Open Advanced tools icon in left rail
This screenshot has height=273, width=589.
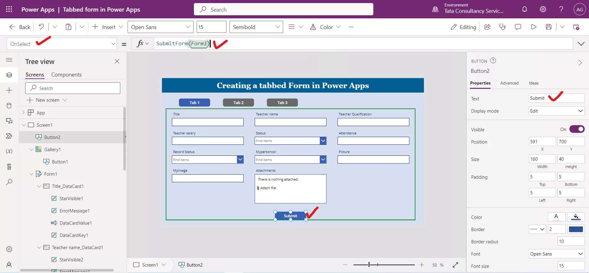tap(9, 166)
